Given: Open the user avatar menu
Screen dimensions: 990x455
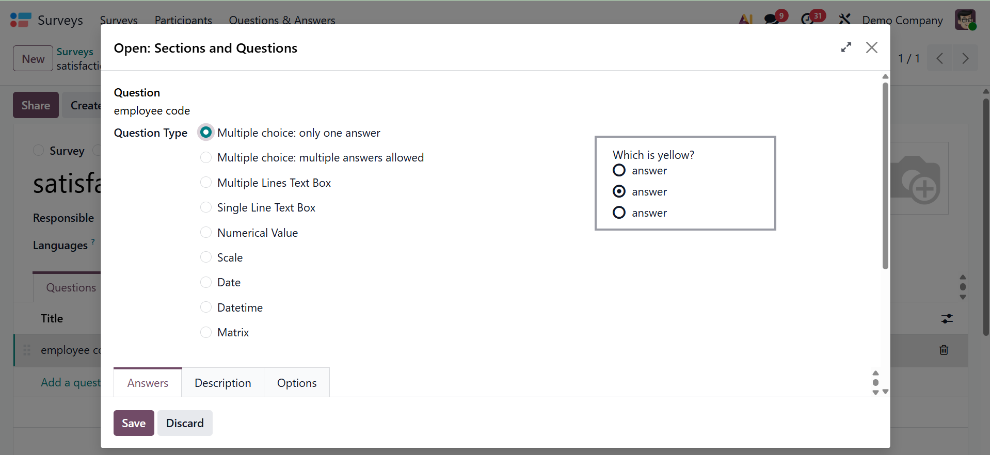Looking at the screenshot, I should (965, 20).
